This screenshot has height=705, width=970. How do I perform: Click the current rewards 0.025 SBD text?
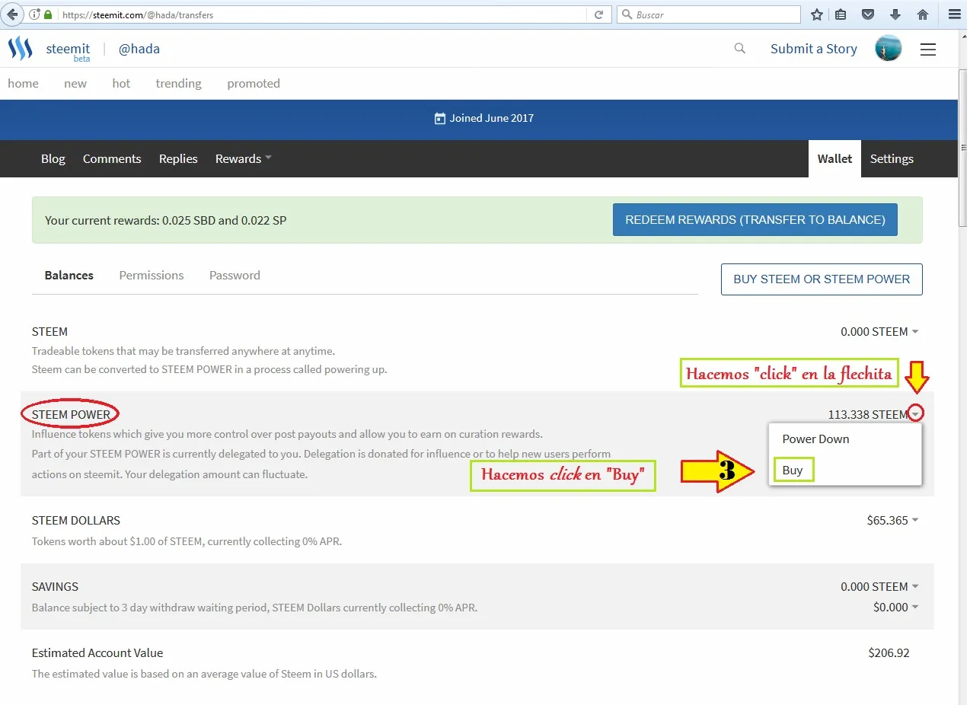165,221
